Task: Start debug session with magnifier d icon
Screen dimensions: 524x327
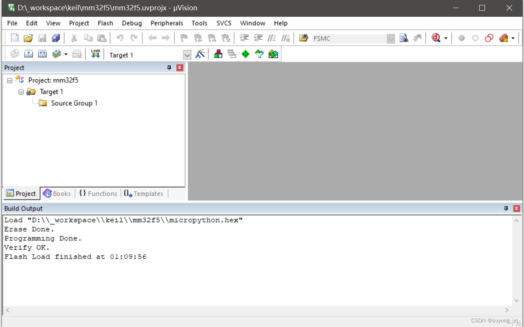Action: [x=436, y=38]
